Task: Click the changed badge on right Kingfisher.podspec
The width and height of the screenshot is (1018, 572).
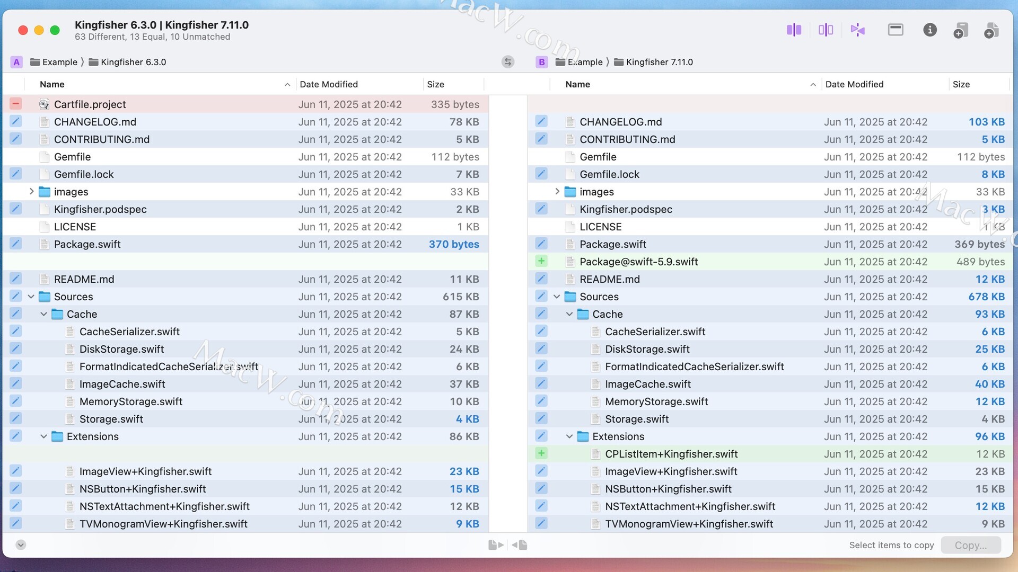Action: click(x=541, y=209)
